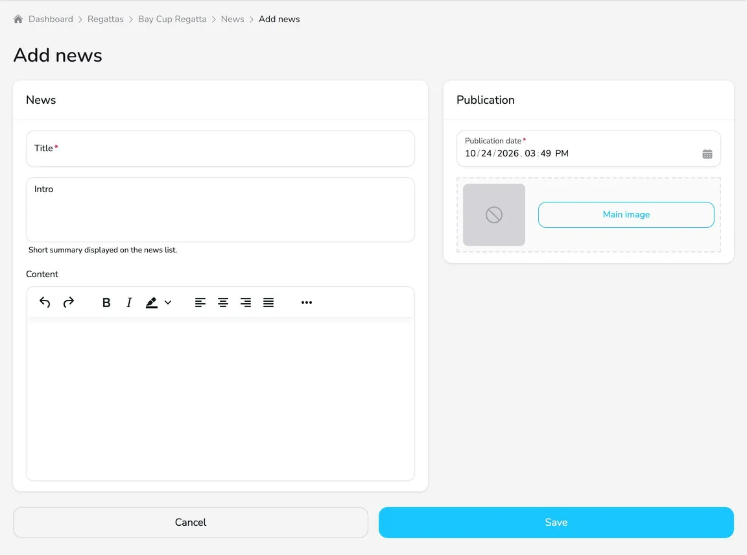Toggle bold formatting

[x=106, y=302]
